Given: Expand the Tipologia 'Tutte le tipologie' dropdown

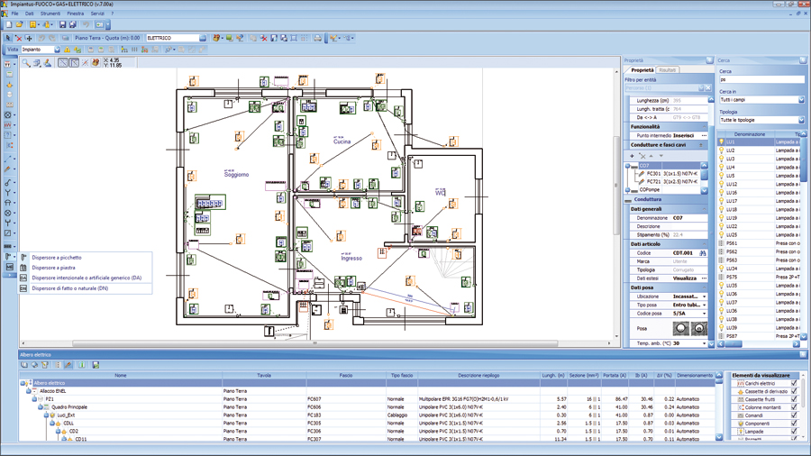Looking at the screenshot, I should [x=800, y=120].
